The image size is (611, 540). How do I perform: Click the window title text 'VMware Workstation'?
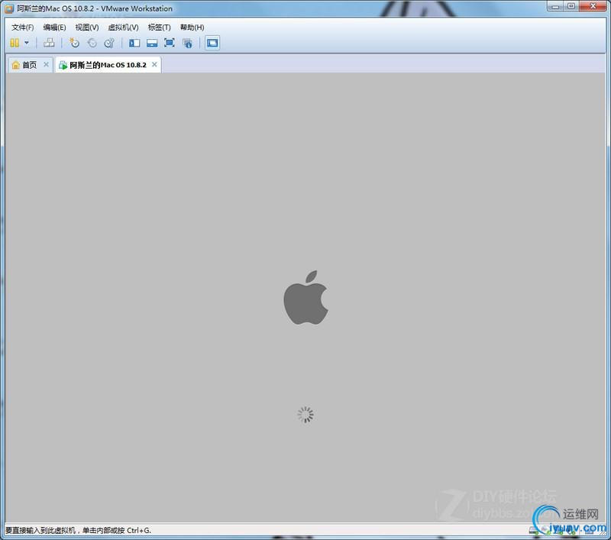137,8
